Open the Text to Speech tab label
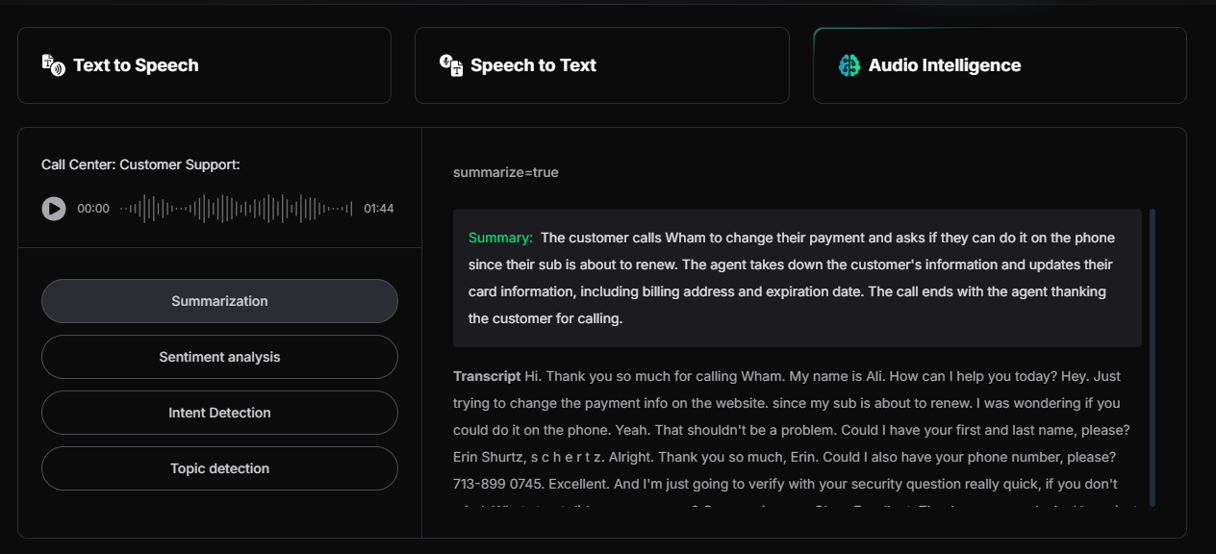The width and height of the screenshot is (1216, 554). 136,65
